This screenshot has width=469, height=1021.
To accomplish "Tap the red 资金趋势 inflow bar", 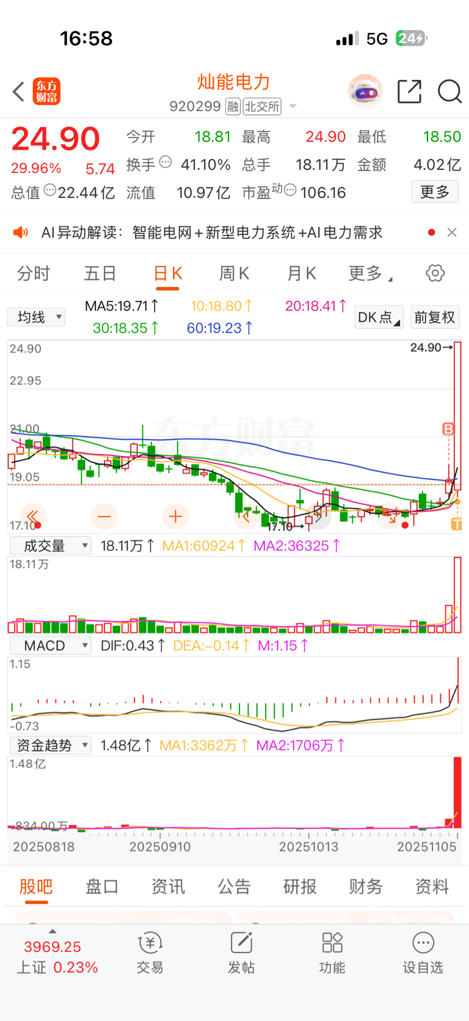I will 457,792.
